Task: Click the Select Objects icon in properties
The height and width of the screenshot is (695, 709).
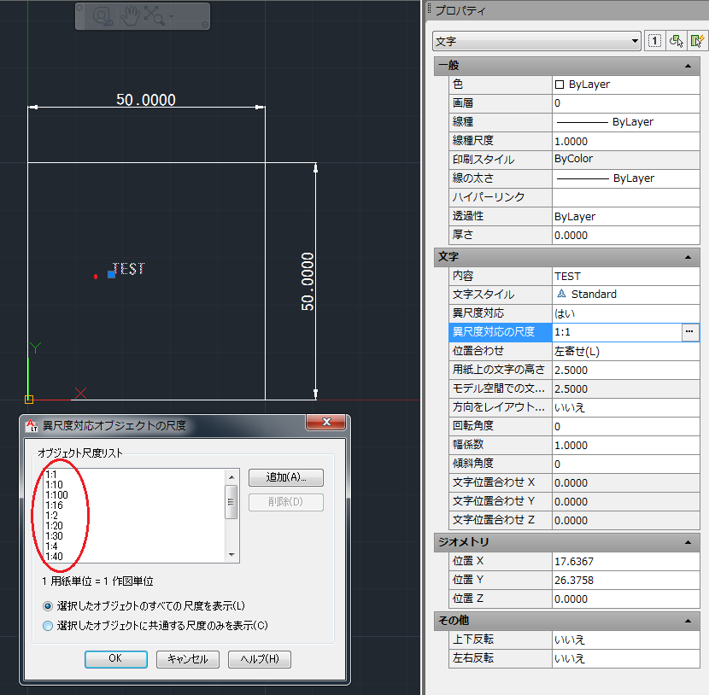Action: point(677,40)
